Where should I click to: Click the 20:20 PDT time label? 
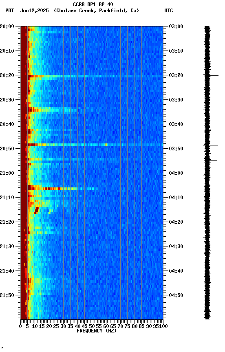[x=7, y=75]
